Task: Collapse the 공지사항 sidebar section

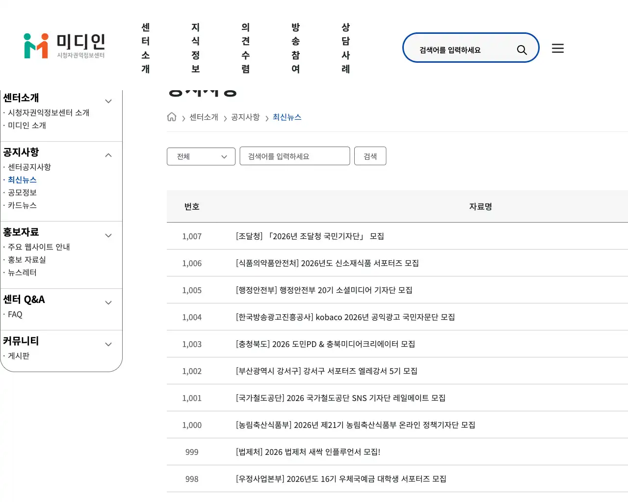Action: coord(108,154)
